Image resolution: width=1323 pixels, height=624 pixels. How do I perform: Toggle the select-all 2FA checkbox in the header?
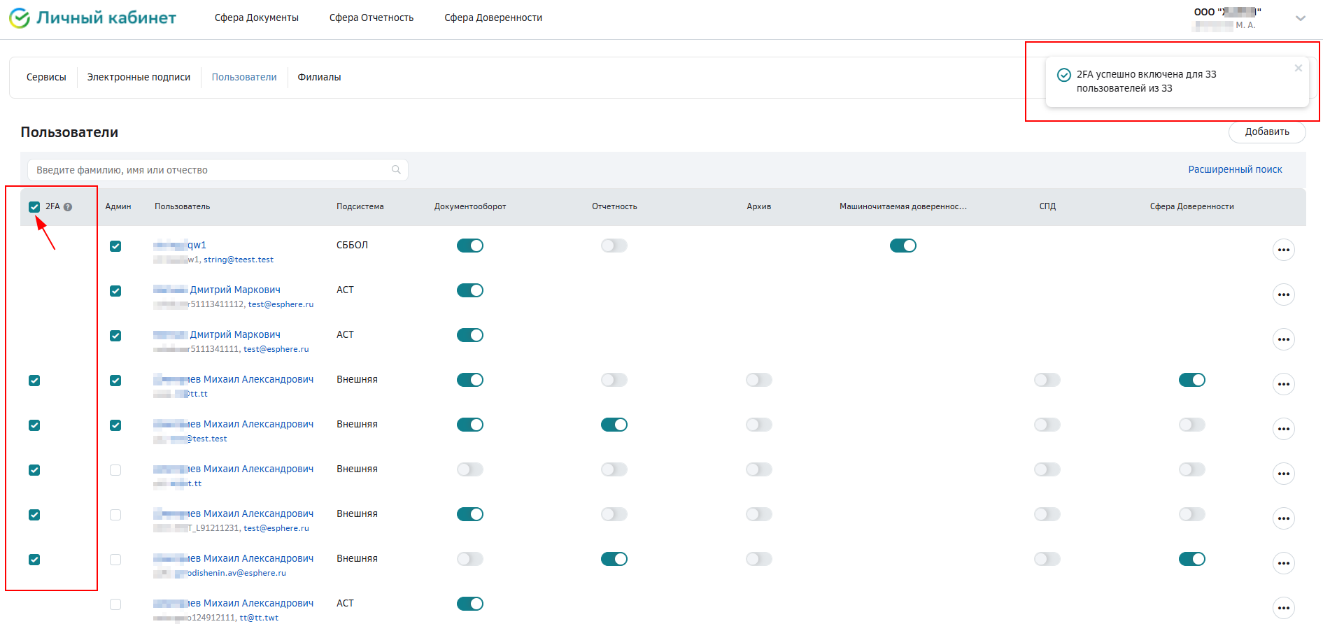tap(34, 207)
